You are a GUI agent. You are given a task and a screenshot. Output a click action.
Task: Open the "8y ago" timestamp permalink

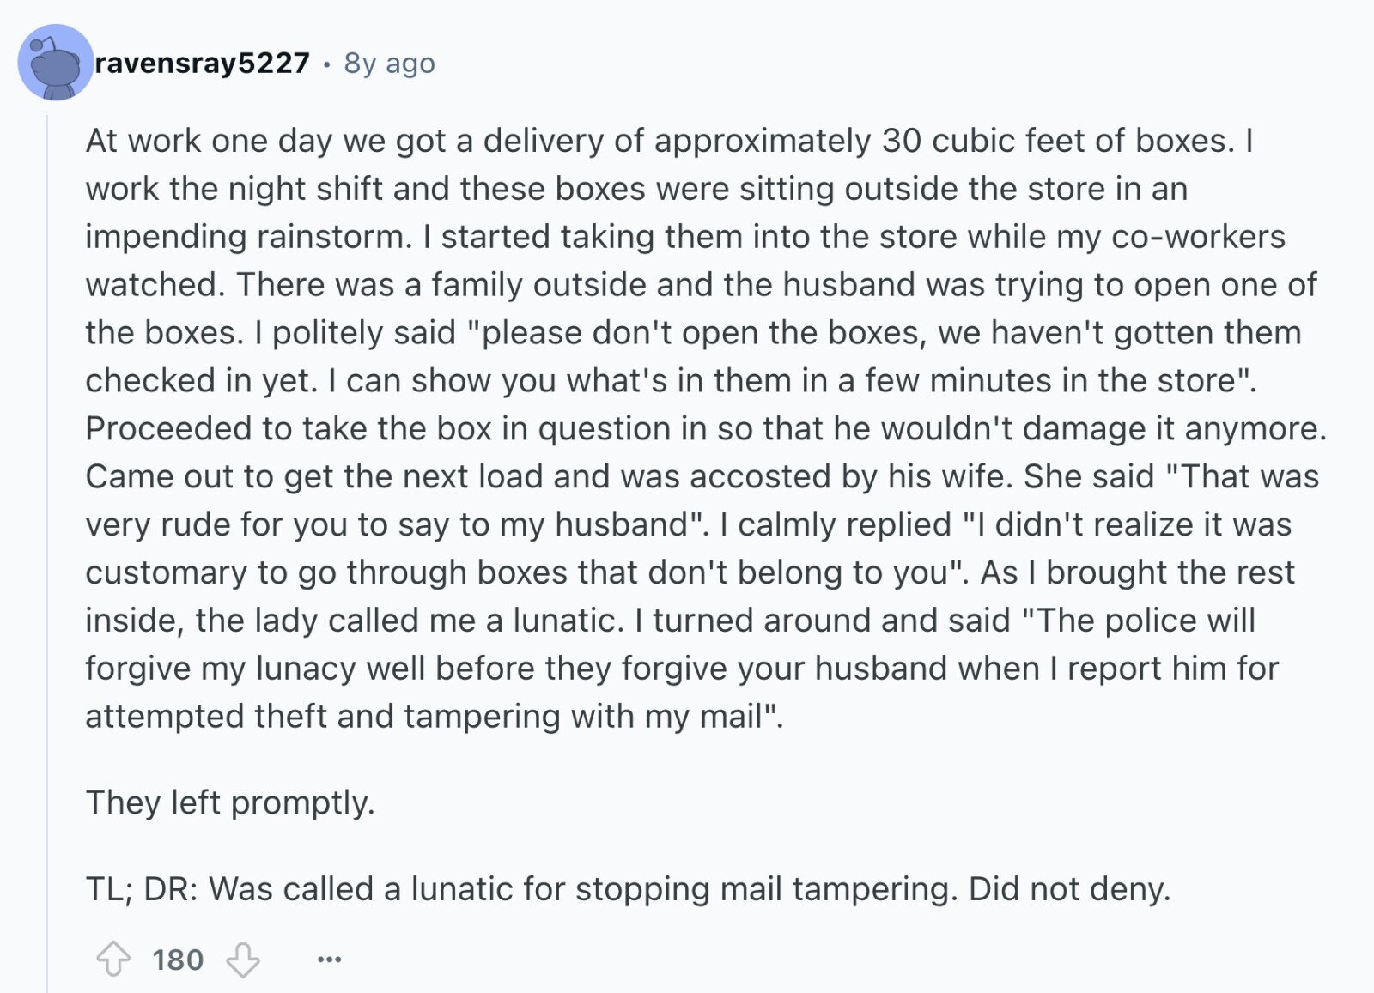tap(389, 63)
